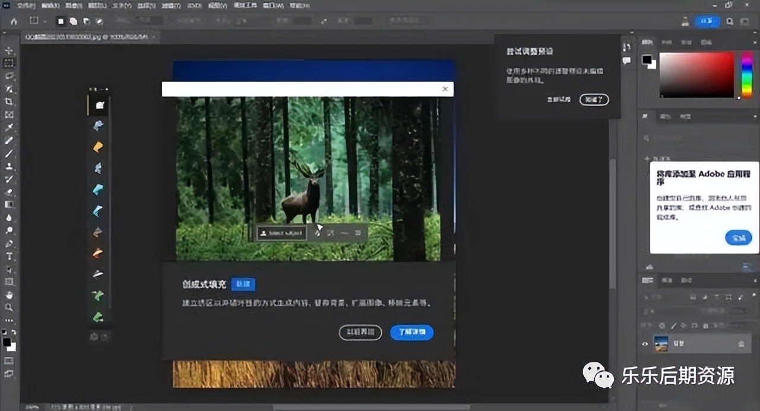
Task: Select the Frame tool
Action: [9, 115]
